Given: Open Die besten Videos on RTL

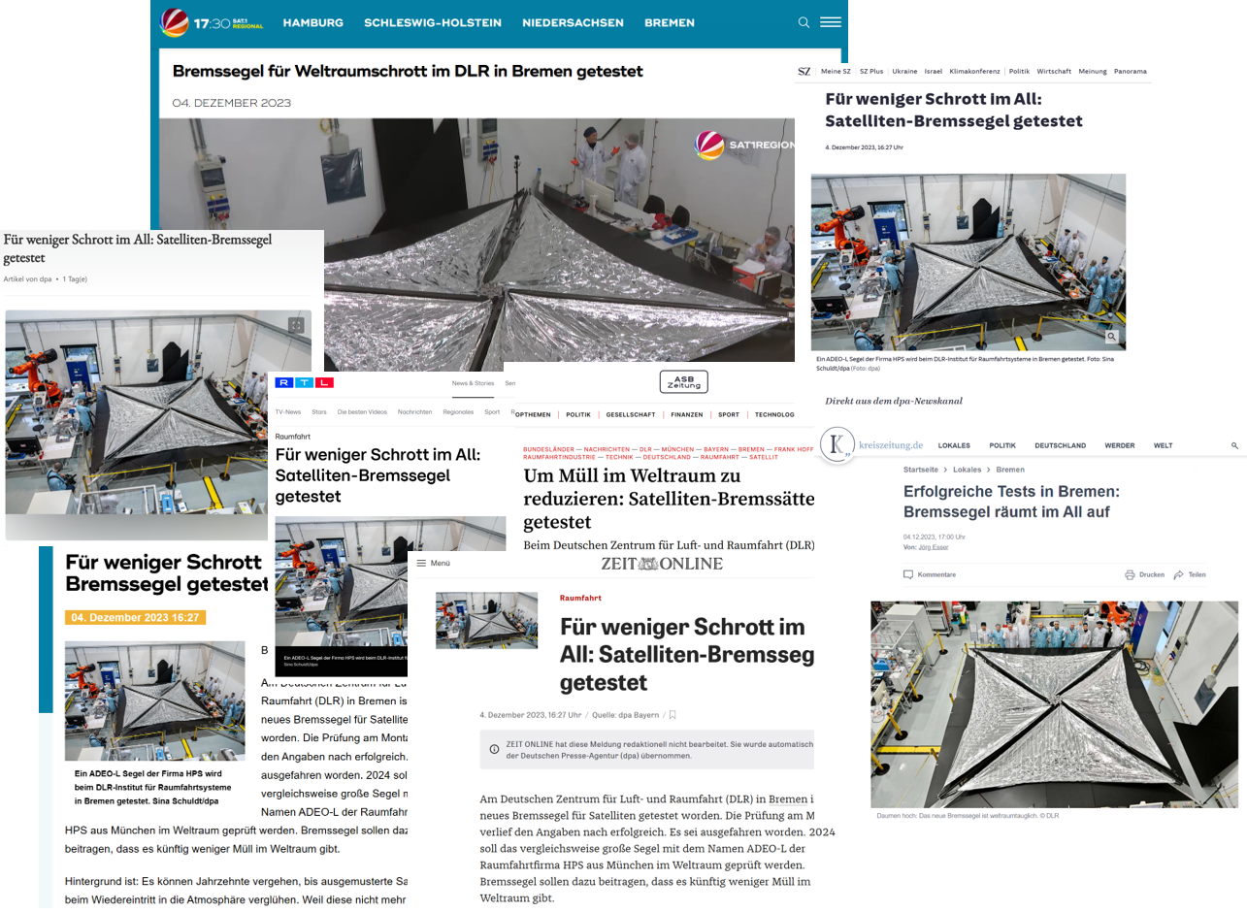Looking at the screenshot, I should point(362,411).
